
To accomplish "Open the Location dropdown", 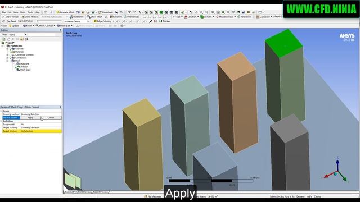I will [191, 17].
